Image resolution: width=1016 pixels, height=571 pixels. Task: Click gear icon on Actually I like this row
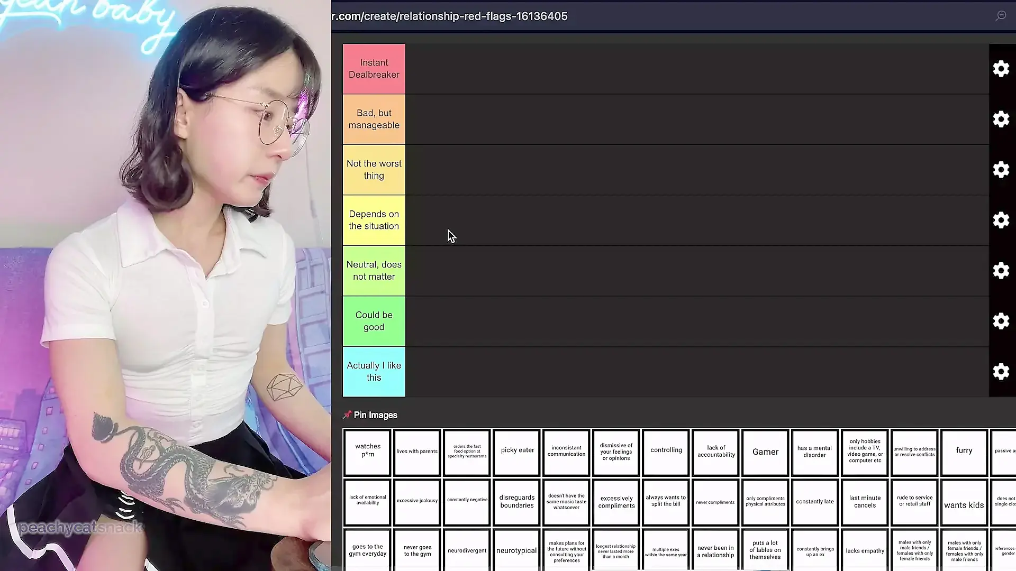tap(1001, 372)
